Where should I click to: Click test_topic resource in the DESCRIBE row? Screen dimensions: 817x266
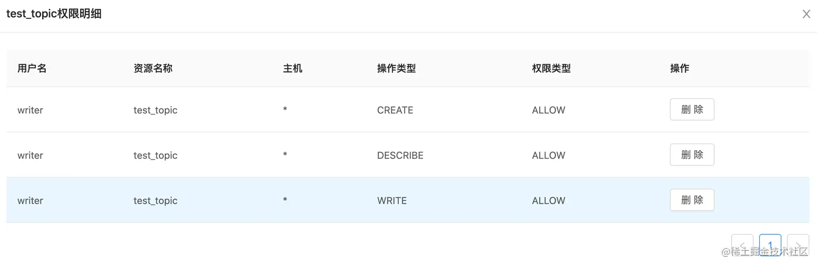[x=156, y=155]
